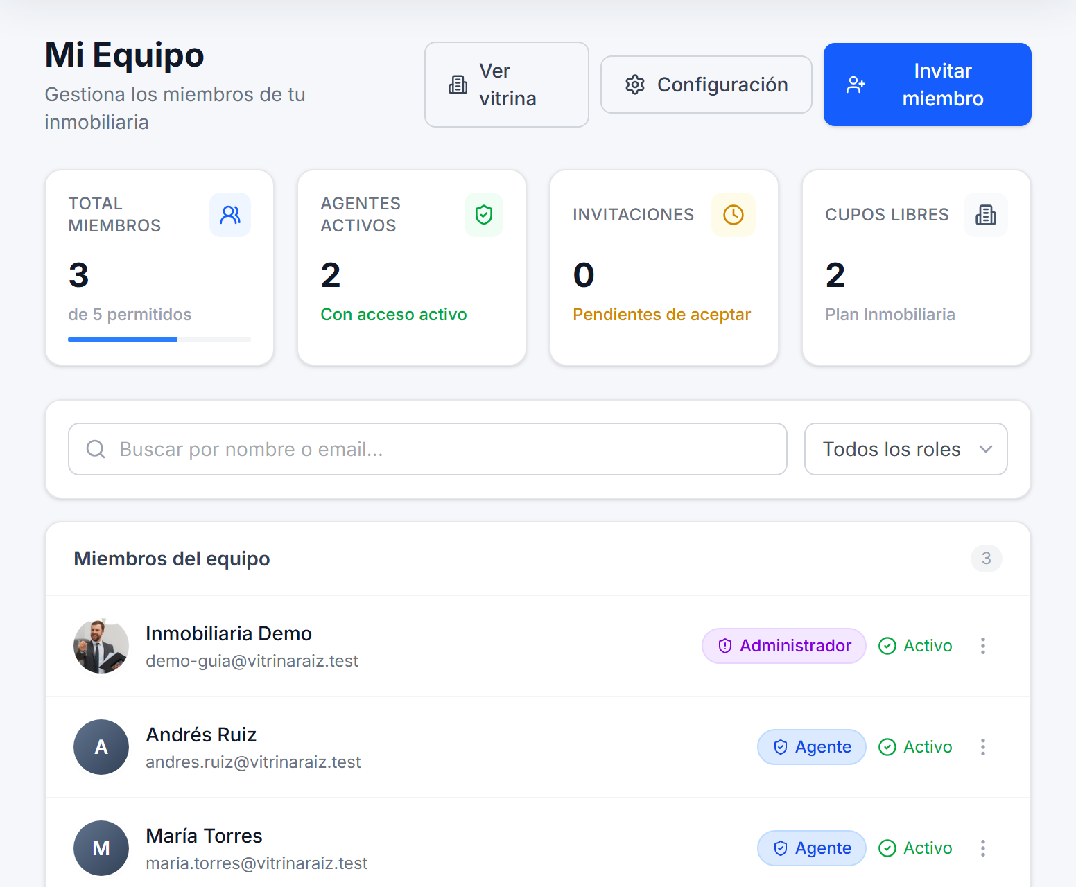Screen dimensions: 1076x887
Task: Click the Administrador role badge
Action: coord(784,646)
